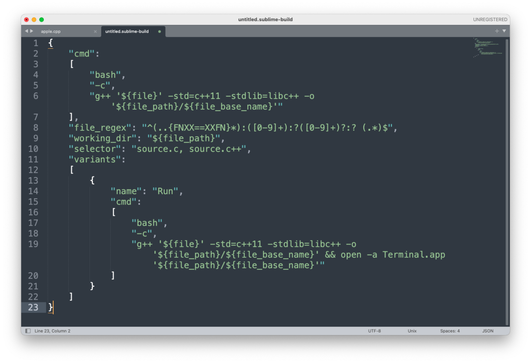Minimize the Sublime Text window
The width and height of the screenshot is (531, 363).
(x=34, y=20)
